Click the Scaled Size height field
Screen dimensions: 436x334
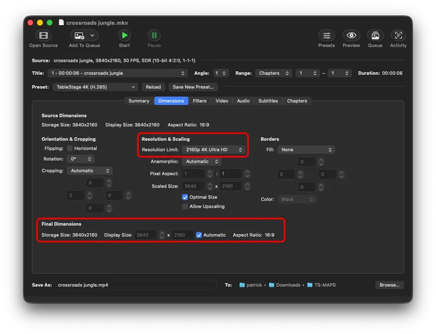coord(231,186)
